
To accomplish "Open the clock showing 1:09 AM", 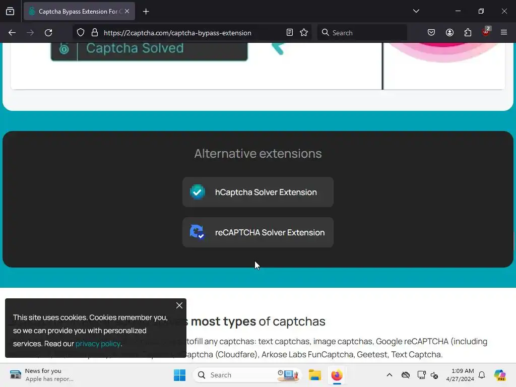I will pos(460,375).
